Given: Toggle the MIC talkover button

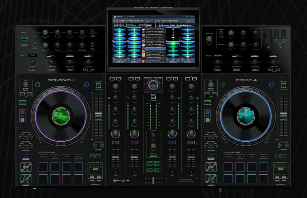Looking at the screenshot, I should tap(25, 39).
